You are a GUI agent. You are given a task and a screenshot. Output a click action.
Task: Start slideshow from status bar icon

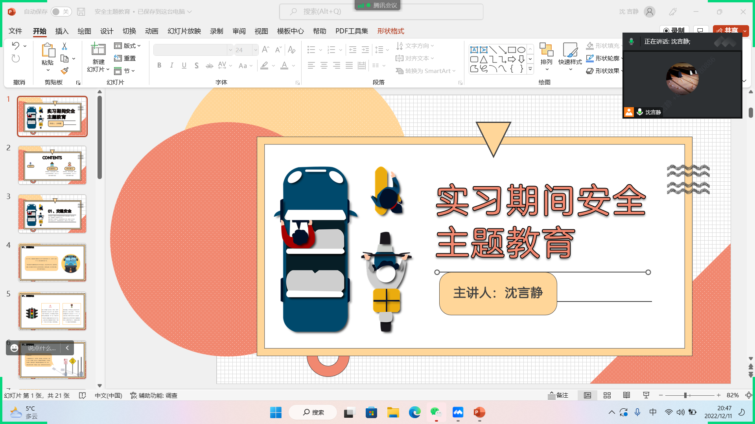[x=646, y=395]
